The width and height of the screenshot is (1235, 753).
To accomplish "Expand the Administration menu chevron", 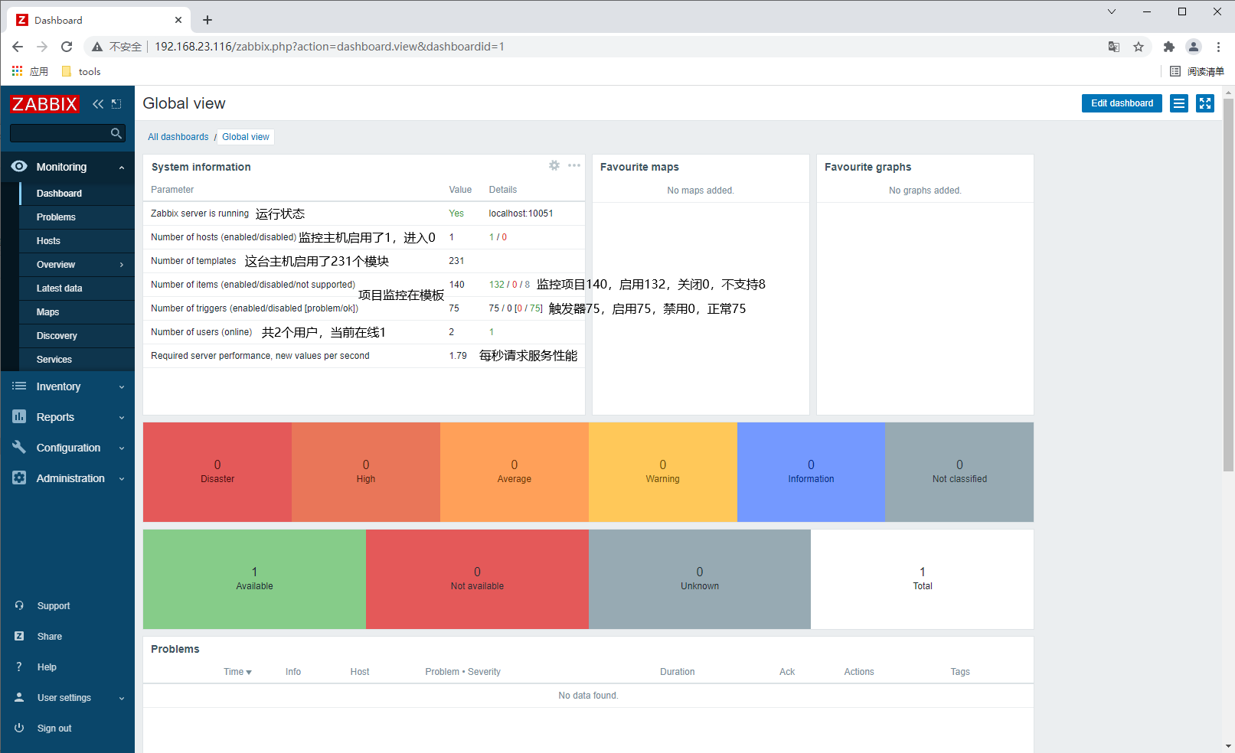I will click(x=122, y=479).
